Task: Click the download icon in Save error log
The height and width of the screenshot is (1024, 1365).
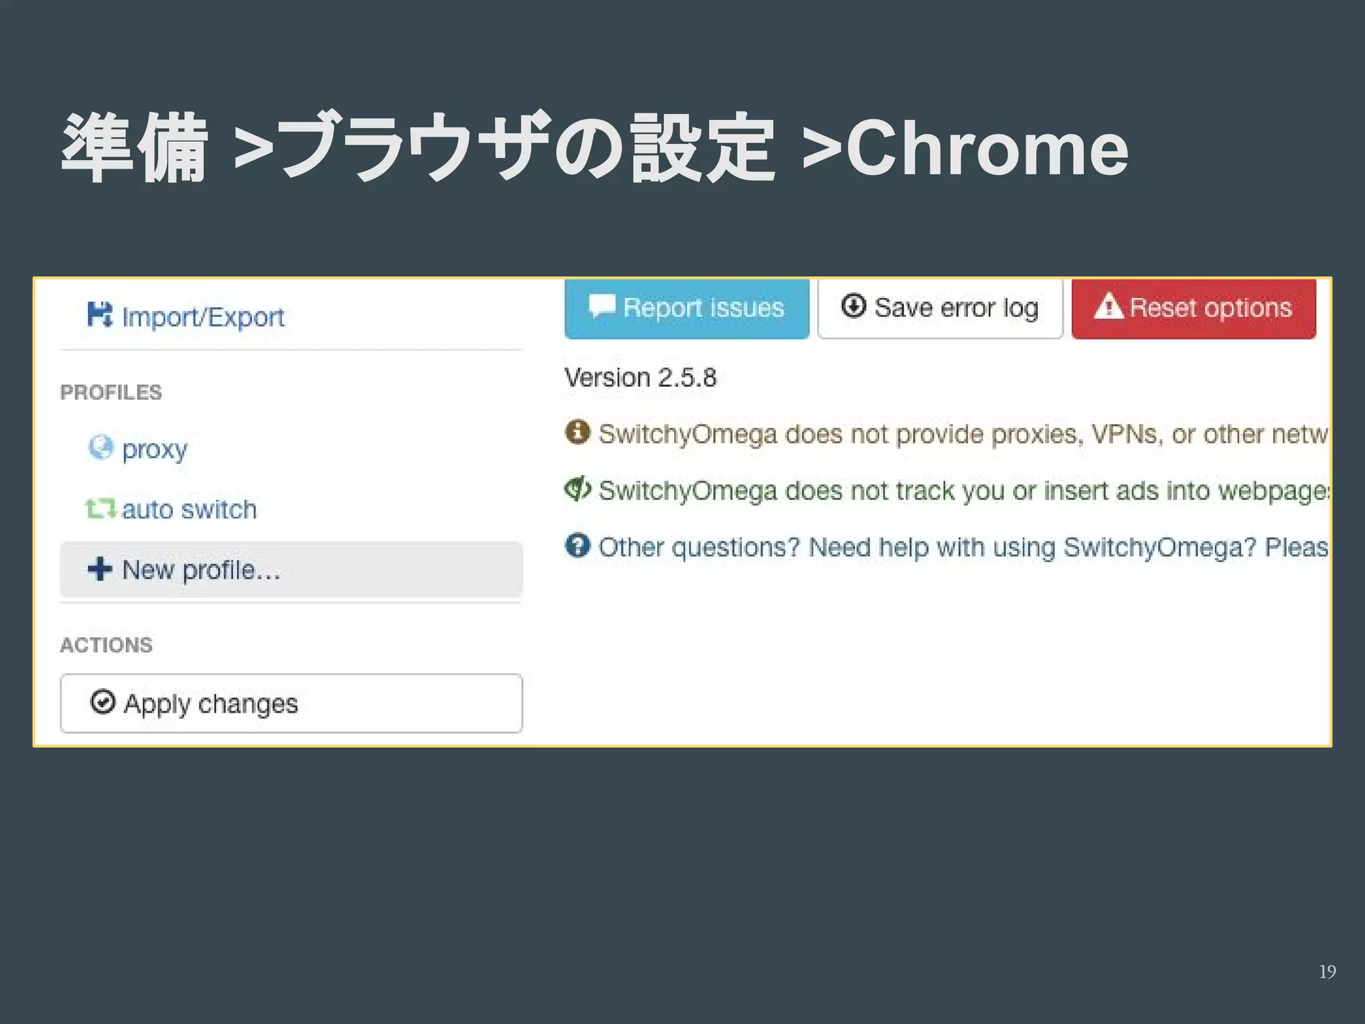Action: pyautogui.click(x=853, y=306)
